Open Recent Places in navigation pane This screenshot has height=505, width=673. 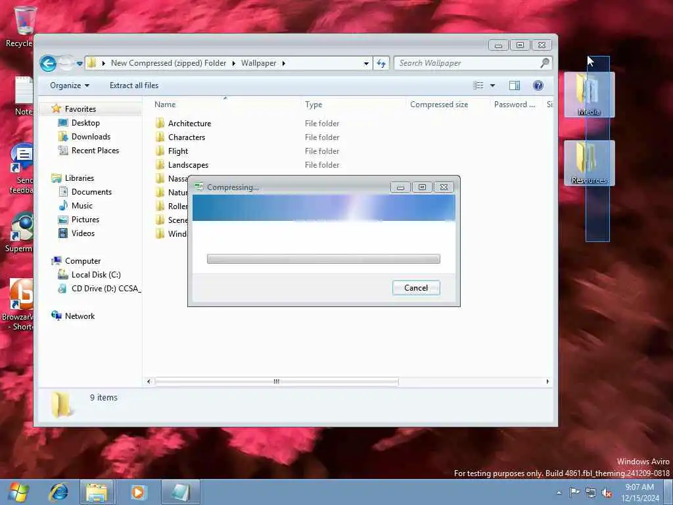95,151
